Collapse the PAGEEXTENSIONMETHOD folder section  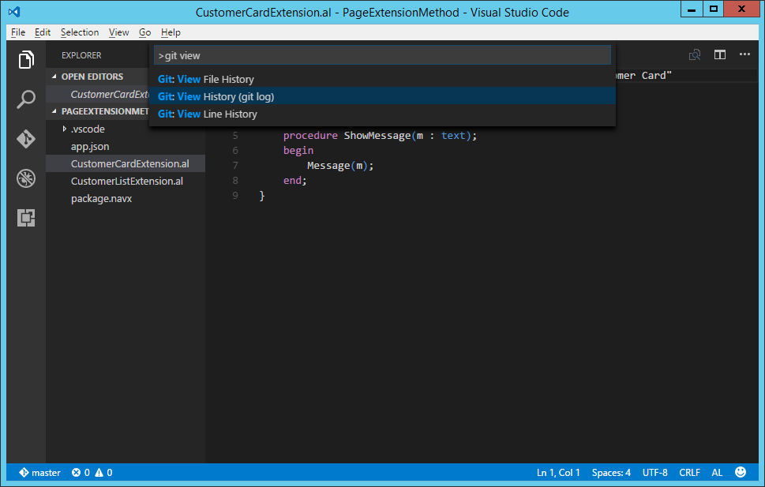(98, 111)
